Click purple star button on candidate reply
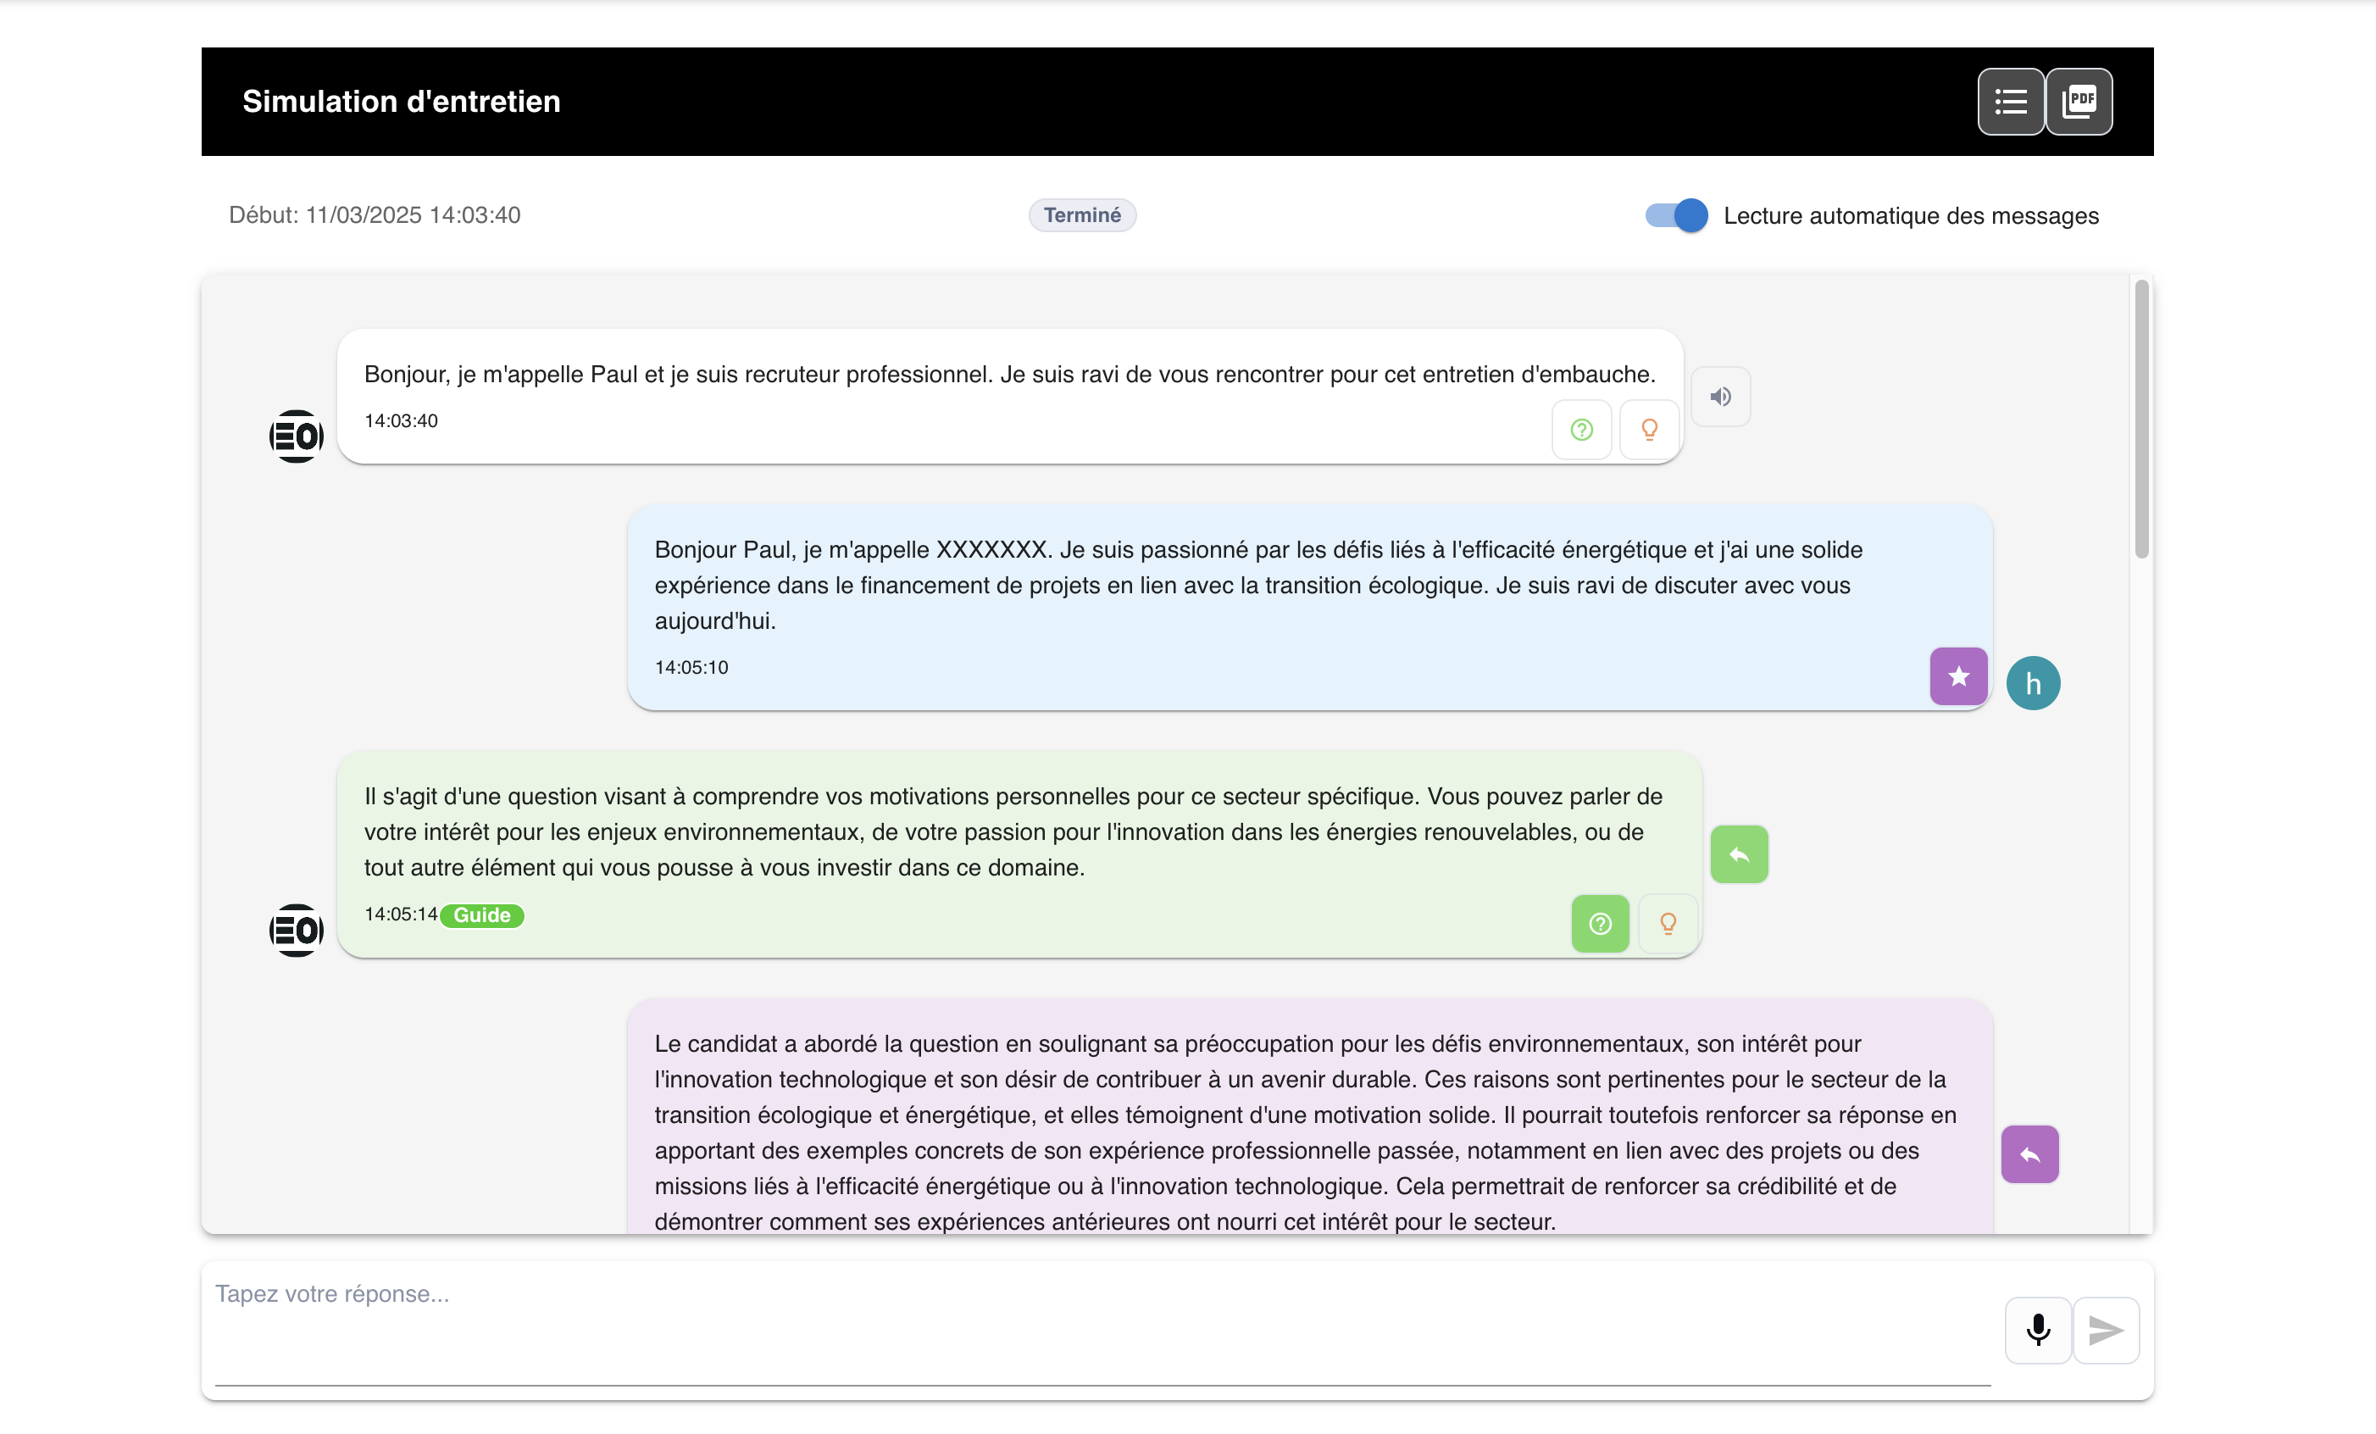This screenshot has width=2376, height=1434. [x=1957, y=676]
